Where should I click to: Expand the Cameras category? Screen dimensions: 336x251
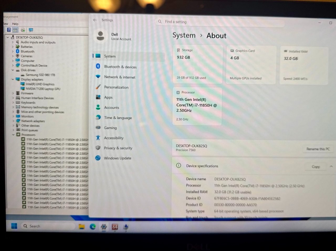click(x=13, y=56)
